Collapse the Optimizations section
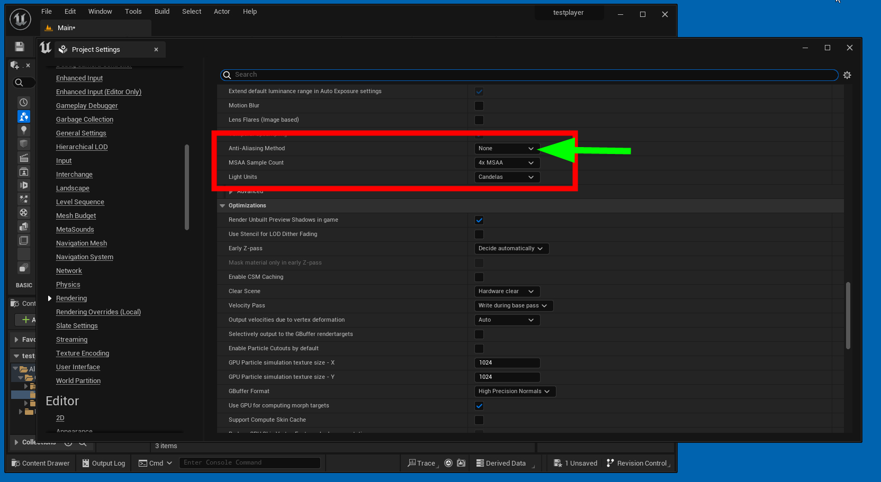The height and width of the screenshot is (482, 881). coord(223,206)
